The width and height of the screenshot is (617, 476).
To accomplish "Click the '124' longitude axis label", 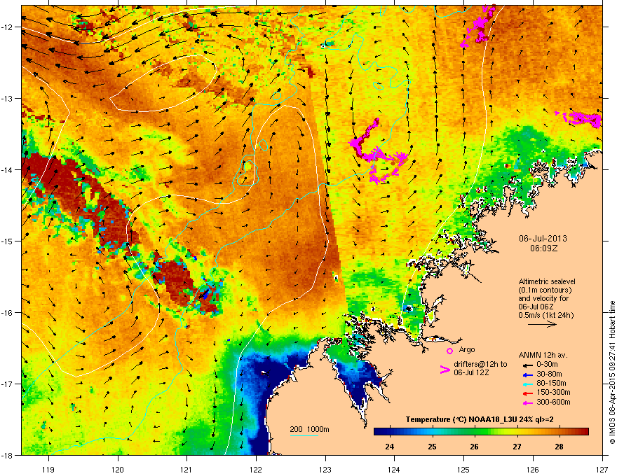I will (394, 469).
